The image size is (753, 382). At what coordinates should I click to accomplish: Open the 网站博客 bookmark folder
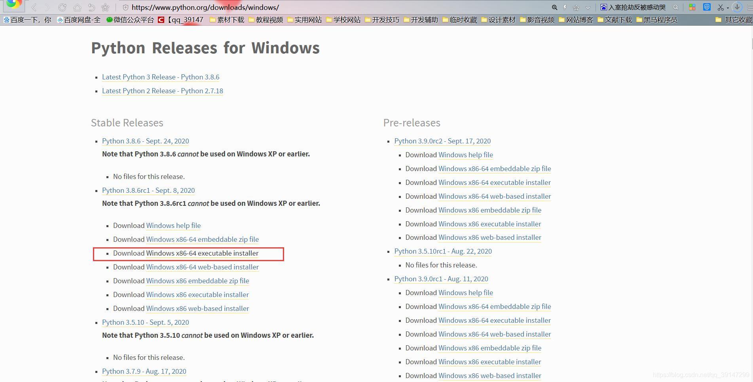click(576, 20)
